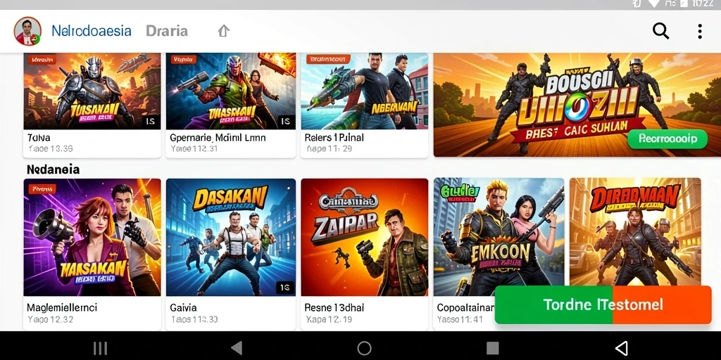
Task: Open the Gpemarie Mdinil Lmn game card
Action: [x=230, y=105]
